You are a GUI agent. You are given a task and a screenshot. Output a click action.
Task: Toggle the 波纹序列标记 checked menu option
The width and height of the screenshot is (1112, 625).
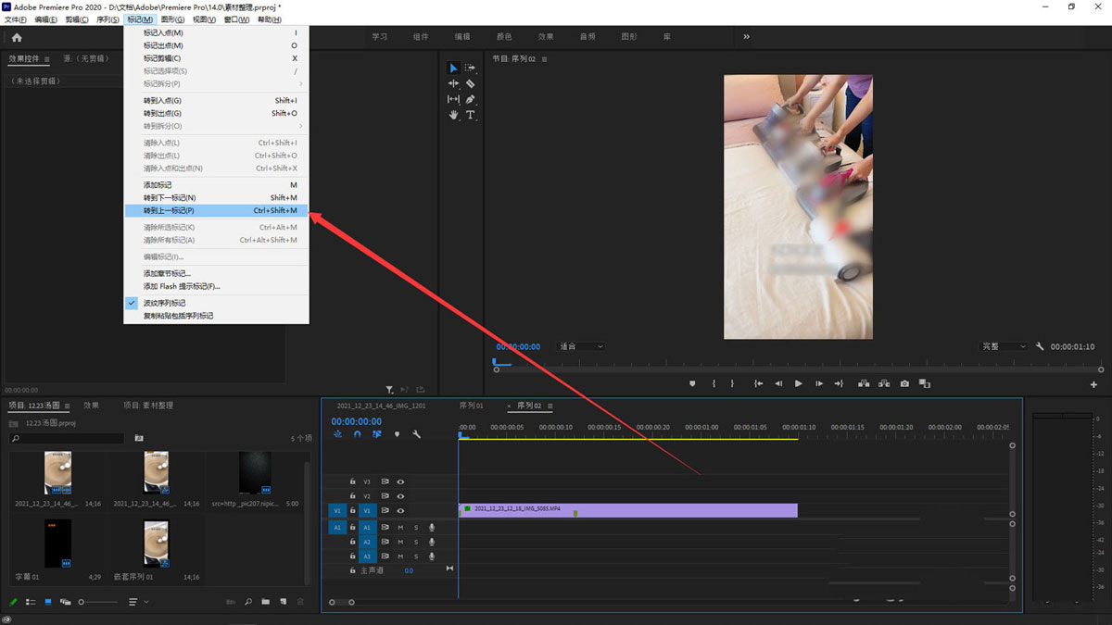(164, 303)
